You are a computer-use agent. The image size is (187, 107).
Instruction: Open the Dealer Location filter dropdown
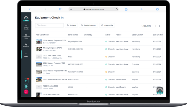click(x=88, y=25)
